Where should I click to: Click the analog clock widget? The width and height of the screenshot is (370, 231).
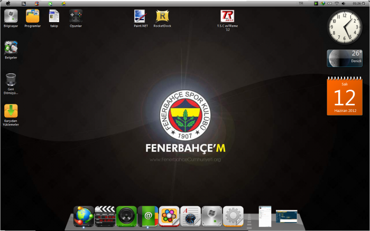pyautogui.click(x=345, y=27)
